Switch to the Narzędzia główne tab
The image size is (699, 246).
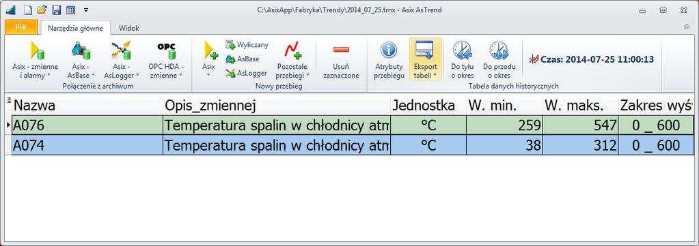pos(75,28)
